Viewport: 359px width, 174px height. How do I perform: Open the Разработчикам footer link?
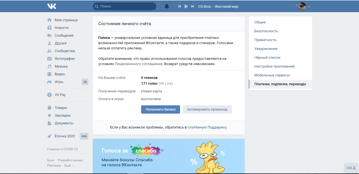pos(70,160)
